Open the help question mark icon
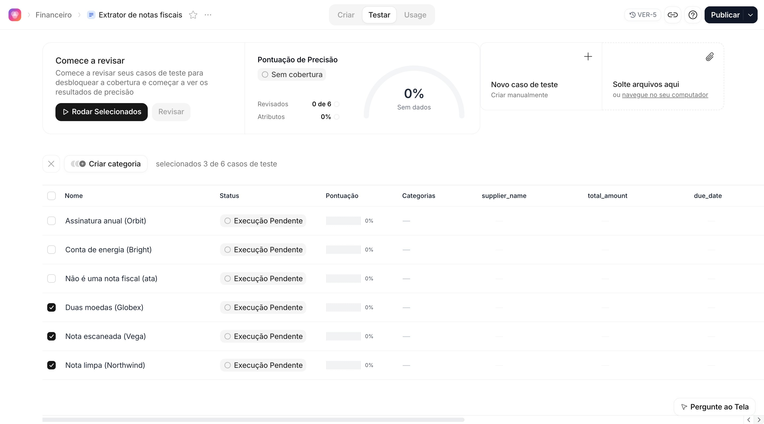764x424 pixels. click(x=693, y=15)
